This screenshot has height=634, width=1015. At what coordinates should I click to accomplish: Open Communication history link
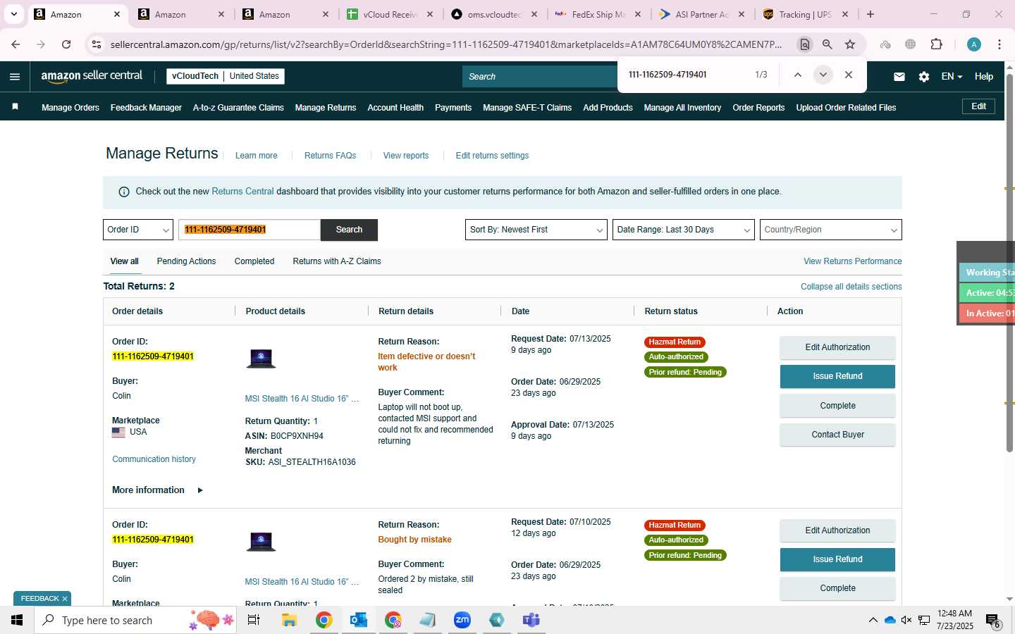tap(154, 459)
